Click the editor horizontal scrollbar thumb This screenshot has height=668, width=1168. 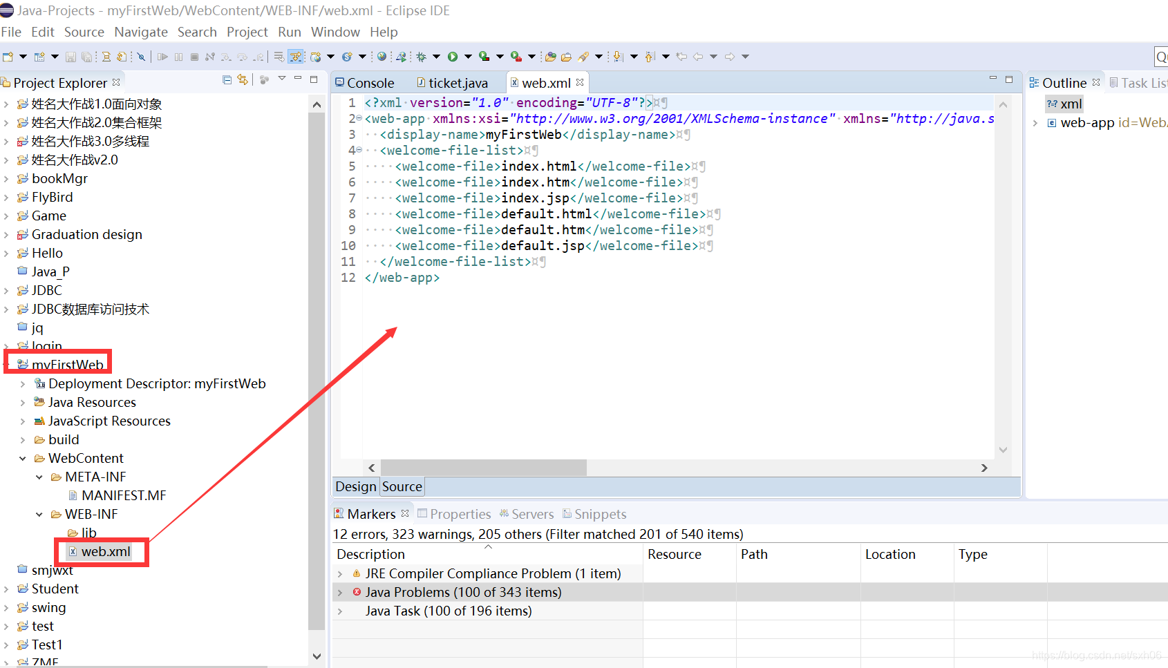click(x=483, y=468)
